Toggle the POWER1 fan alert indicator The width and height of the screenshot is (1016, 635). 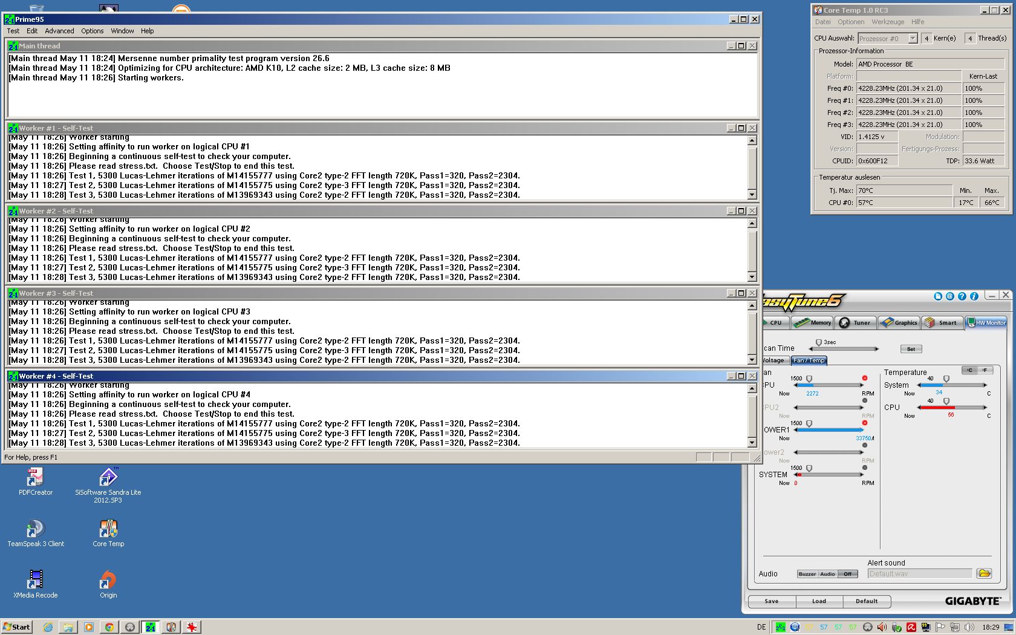point(865,423)
